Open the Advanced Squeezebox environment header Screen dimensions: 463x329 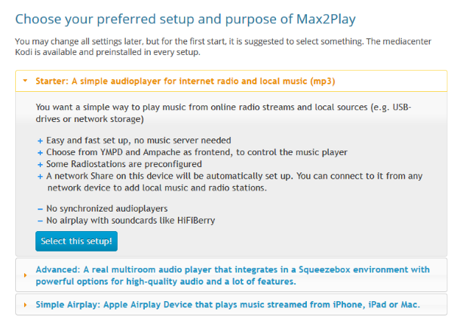231,275
